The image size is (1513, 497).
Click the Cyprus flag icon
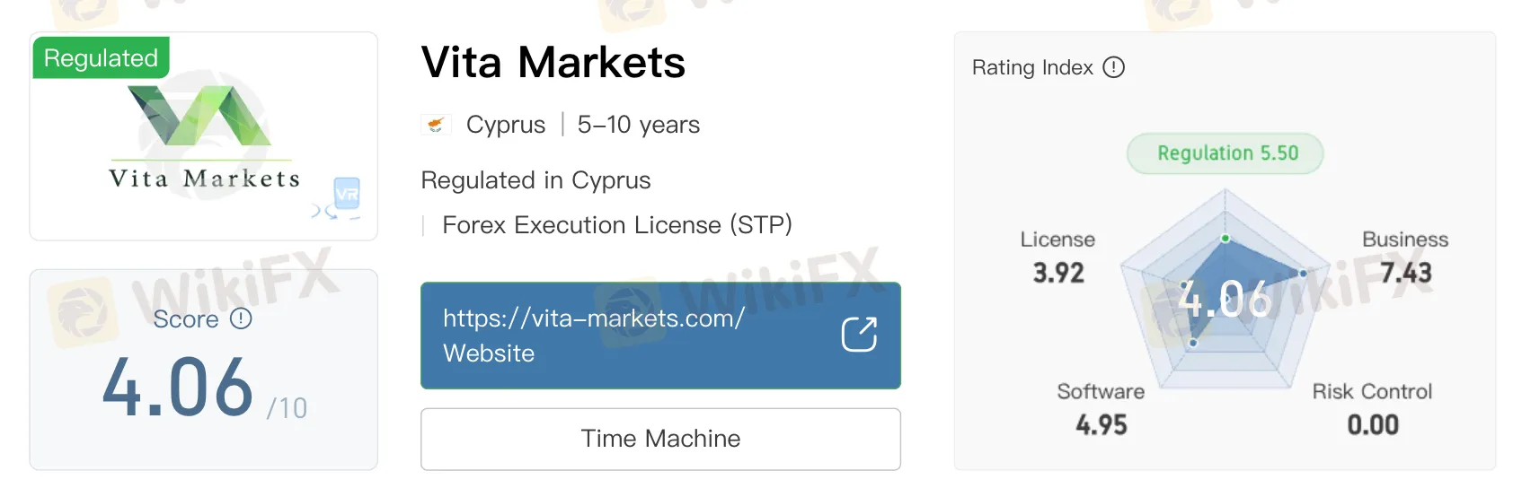click(x=436, y=125)
